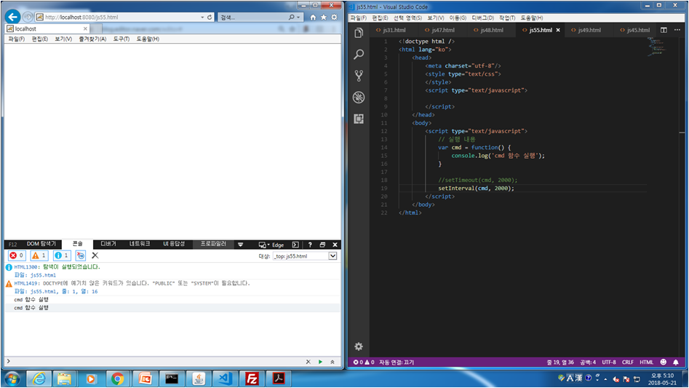Open the Source Control view in VS Code
Viewport: 689px width, 388px height.
[x=359, y=76]
